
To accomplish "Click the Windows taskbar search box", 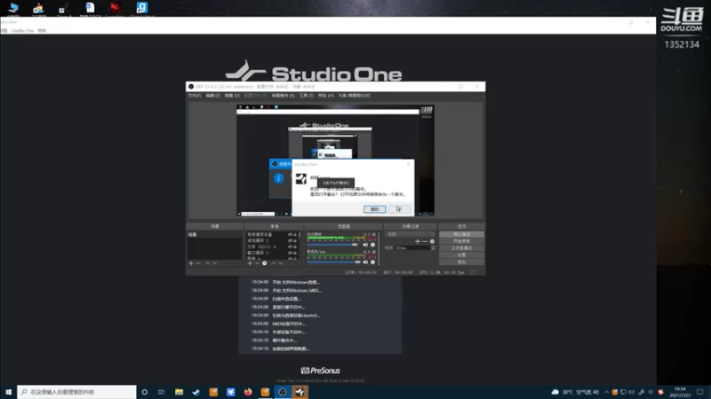I will [x=76, y=392].
